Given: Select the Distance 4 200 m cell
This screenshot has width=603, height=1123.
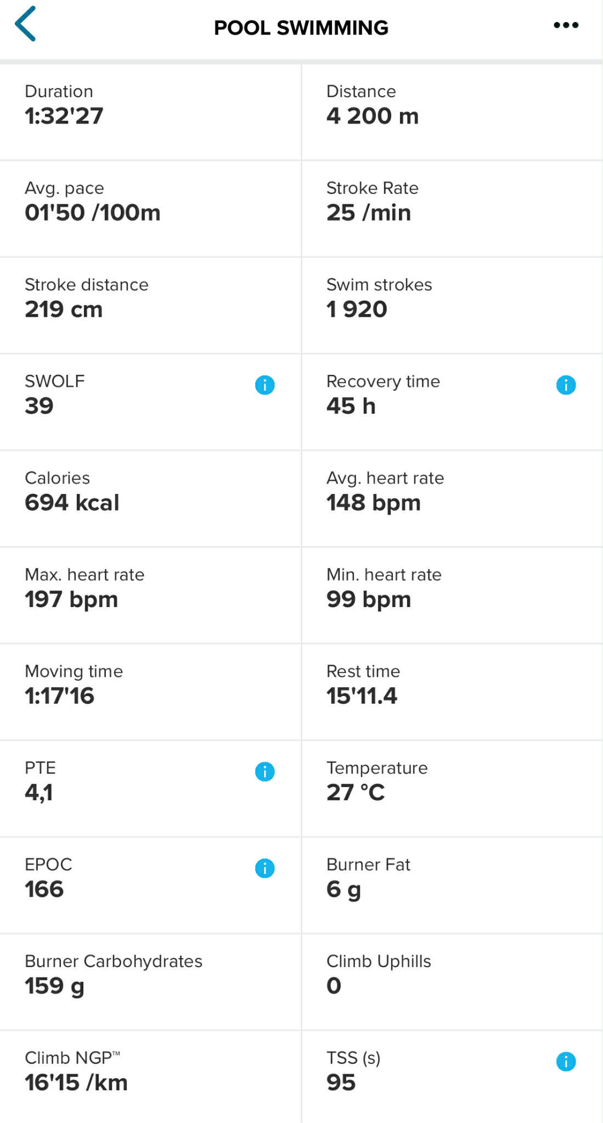Looking at the screenshot, I should tap(452, 112).
